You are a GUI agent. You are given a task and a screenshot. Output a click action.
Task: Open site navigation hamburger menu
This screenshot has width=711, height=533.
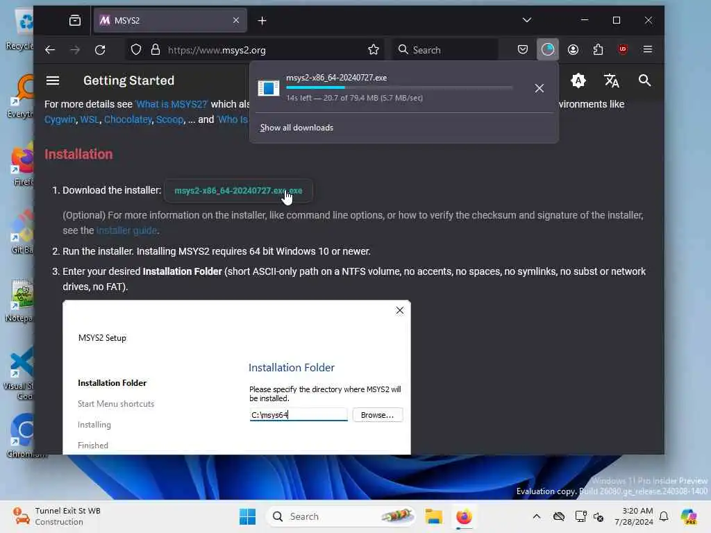pos(53,81)
